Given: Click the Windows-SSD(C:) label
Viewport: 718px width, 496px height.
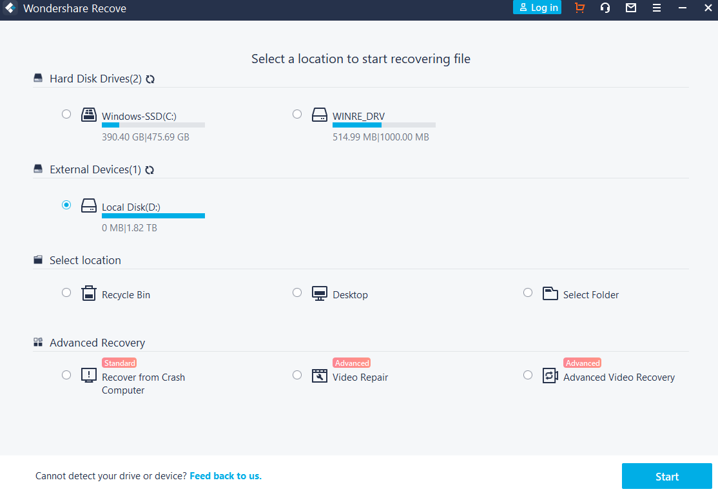Looking at the screenshot, I should point(139,116).
